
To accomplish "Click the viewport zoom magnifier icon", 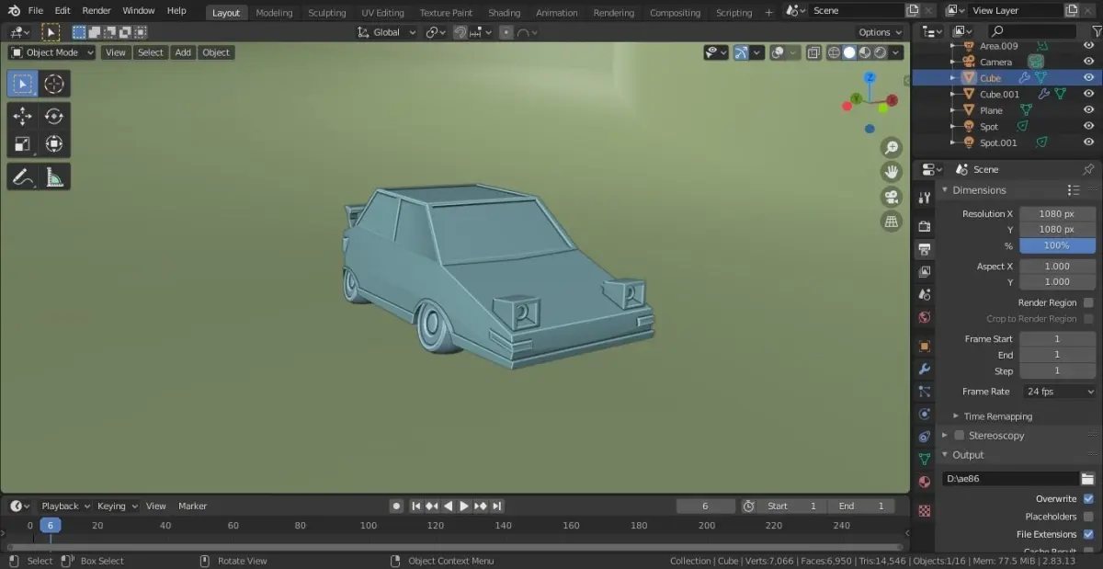I will (891, 148).
